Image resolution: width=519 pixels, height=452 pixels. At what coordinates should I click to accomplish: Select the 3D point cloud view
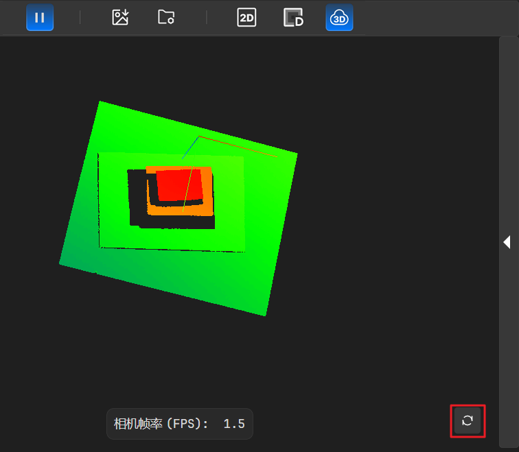(x=339, y=18)
